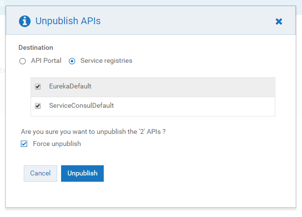Click empty header bar area beside the title
Viewport: 302px width, 217px height.
[x=184, y=21]
